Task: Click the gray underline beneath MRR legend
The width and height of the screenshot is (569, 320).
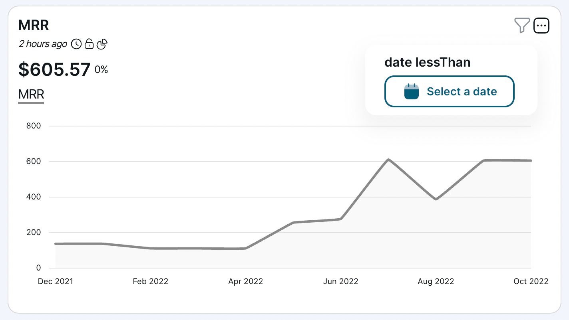Action: 31,104
